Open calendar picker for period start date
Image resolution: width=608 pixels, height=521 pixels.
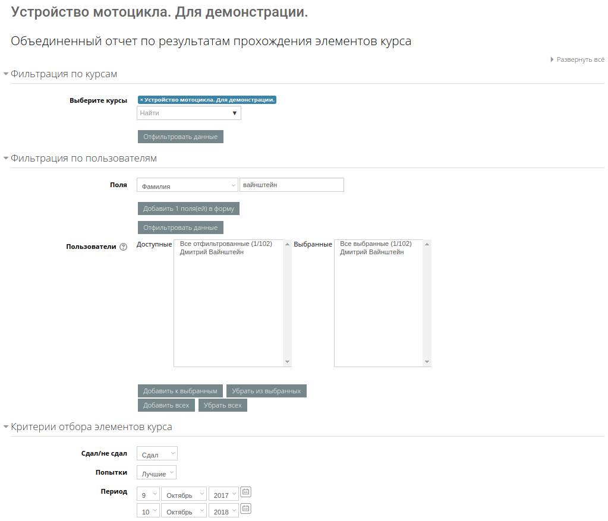coord(245,492)
